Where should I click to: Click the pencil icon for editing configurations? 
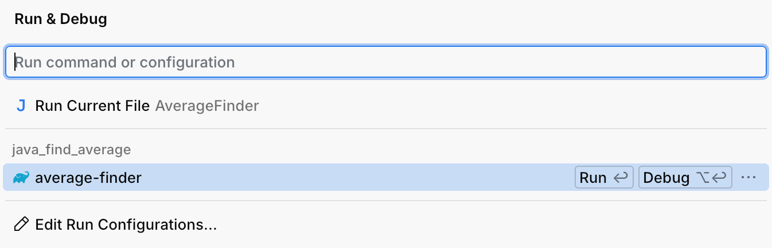coord(21,225)
